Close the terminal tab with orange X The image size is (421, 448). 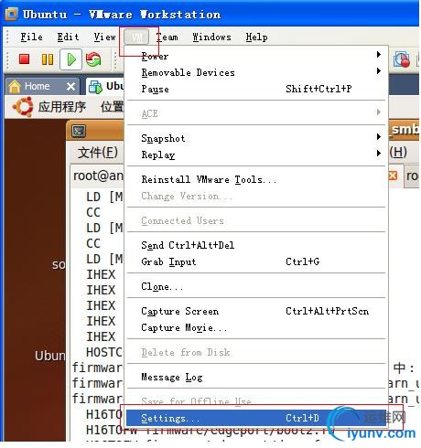(x=393, y=176)
